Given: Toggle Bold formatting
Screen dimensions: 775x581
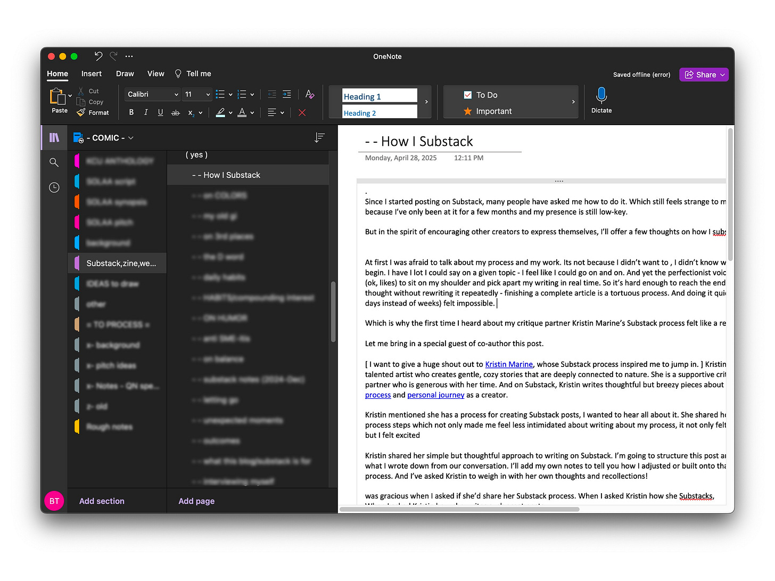Looking at the screenshot, I should coord(131,112).
